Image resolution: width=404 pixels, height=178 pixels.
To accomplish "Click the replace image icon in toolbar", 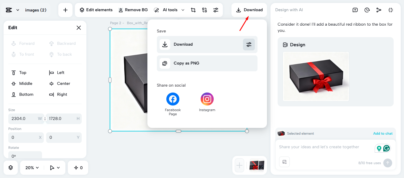I will pos(205,10).
